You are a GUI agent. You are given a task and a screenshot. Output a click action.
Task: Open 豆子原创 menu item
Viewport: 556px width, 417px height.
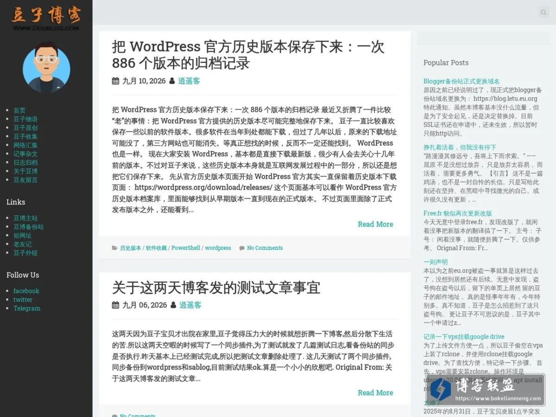point(25,128)
